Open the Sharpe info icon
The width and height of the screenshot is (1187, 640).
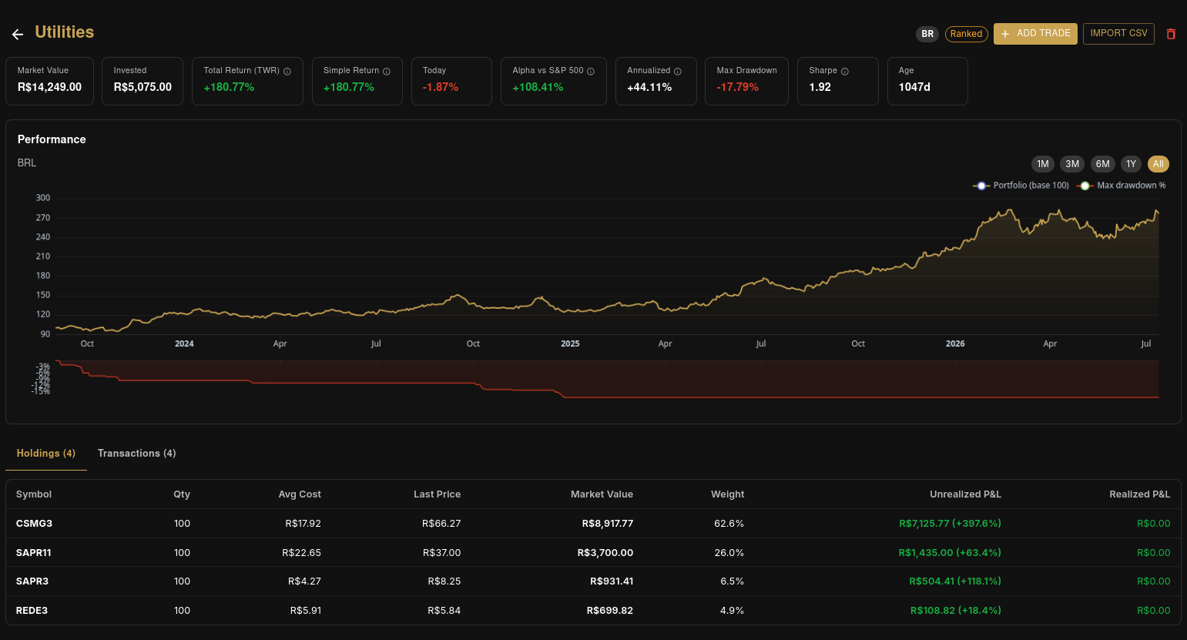click(x=845, y=72)
